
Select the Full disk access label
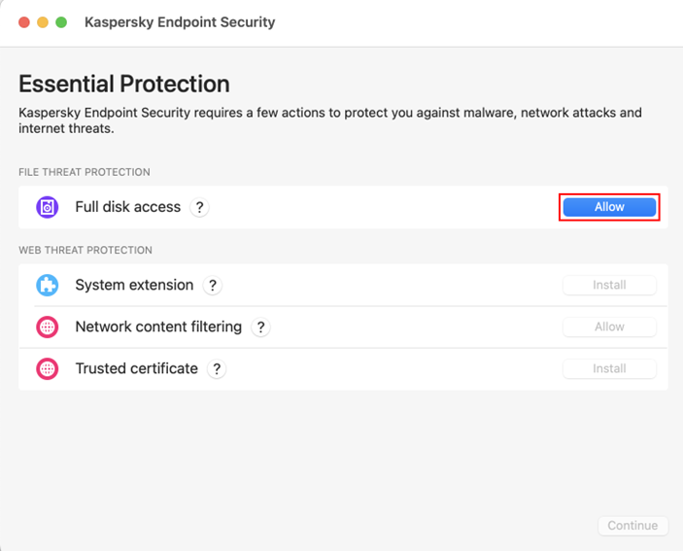coord(127,207)
